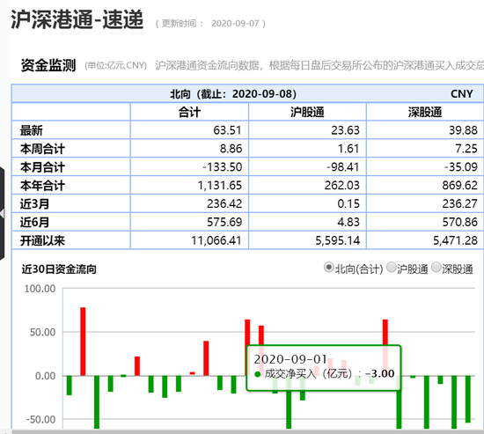Click the 北向 (截止: 2020-09-08) table header
The image size is (484, 434).
click(233, 94)
